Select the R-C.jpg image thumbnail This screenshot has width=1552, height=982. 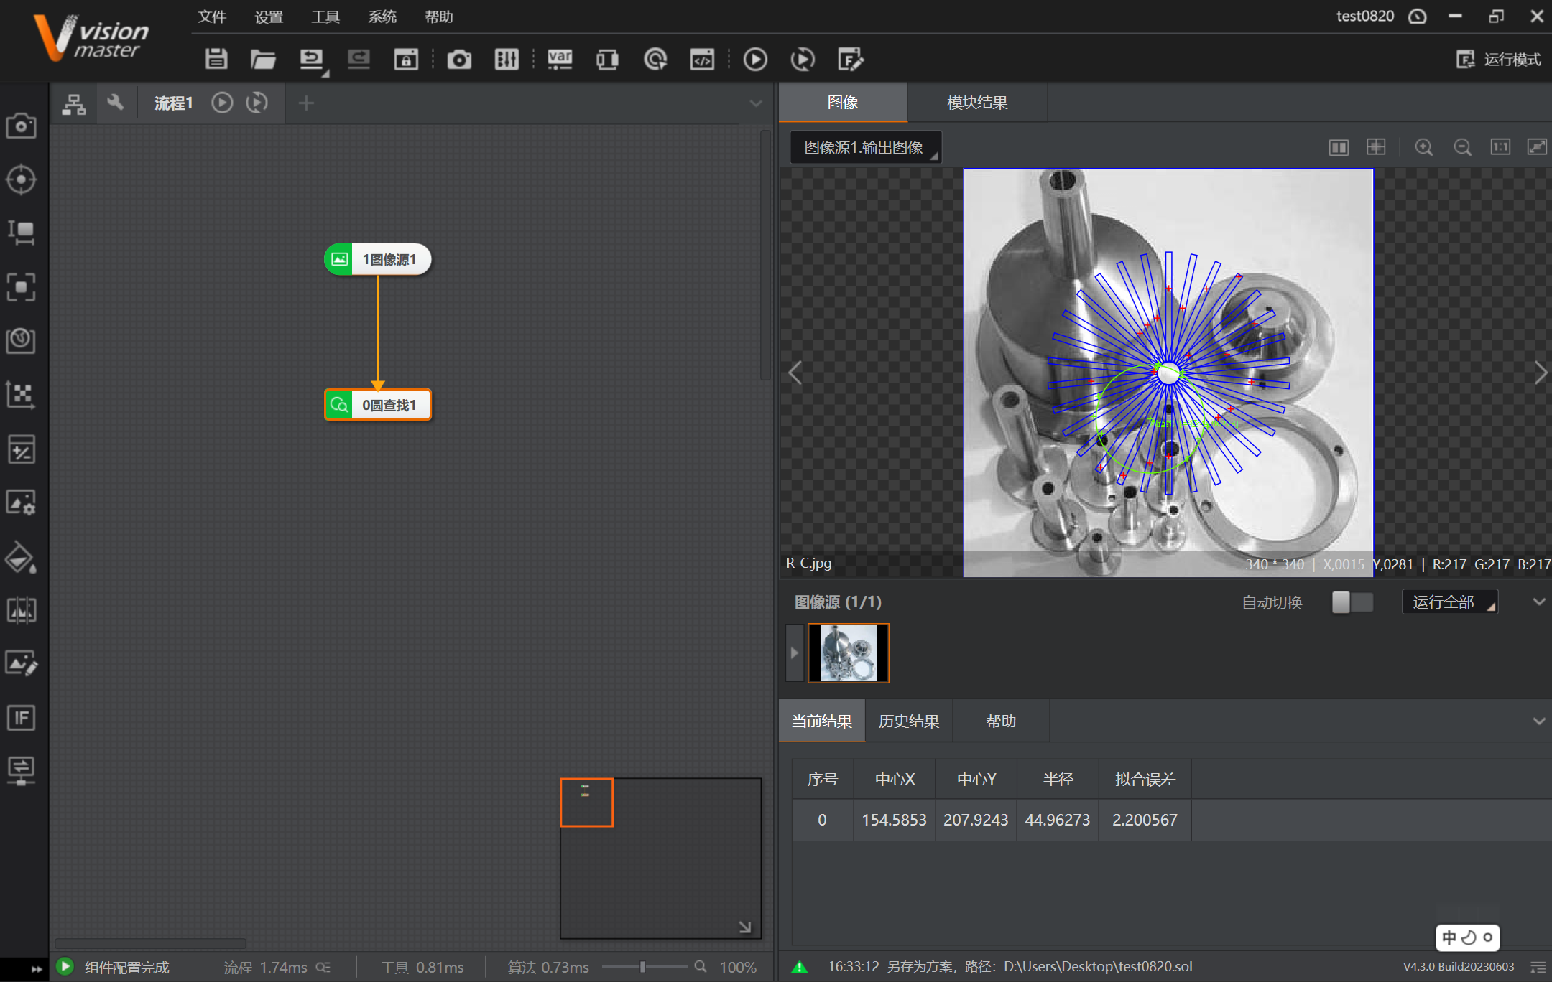tap(849, 653)
